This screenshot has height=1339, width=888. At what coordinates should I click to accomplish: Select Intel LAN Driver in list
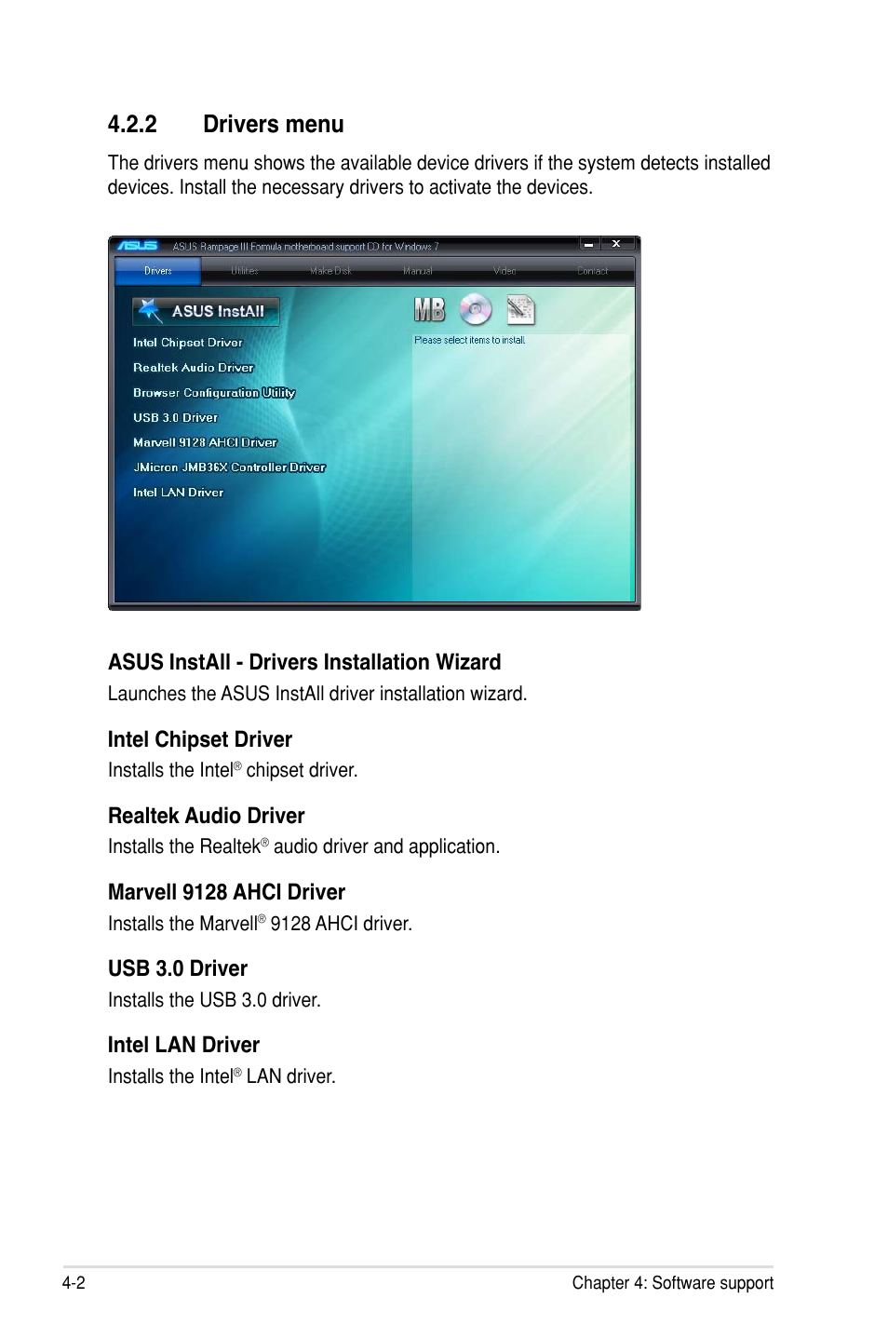click(178, 493)
